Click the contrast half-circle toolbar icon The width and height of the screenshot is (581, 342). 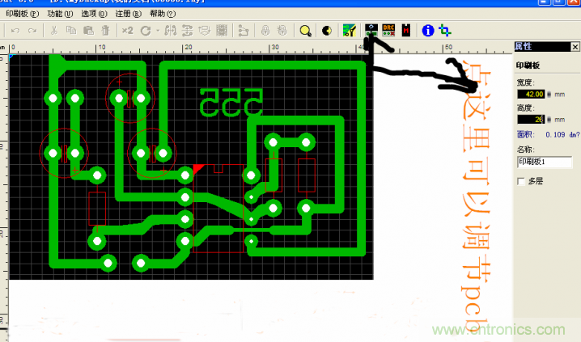327,31
